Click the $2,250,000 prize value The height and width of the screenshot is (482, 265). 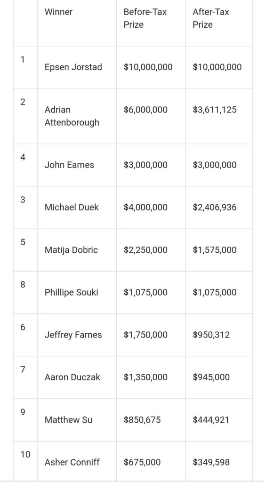pos(145,249)
